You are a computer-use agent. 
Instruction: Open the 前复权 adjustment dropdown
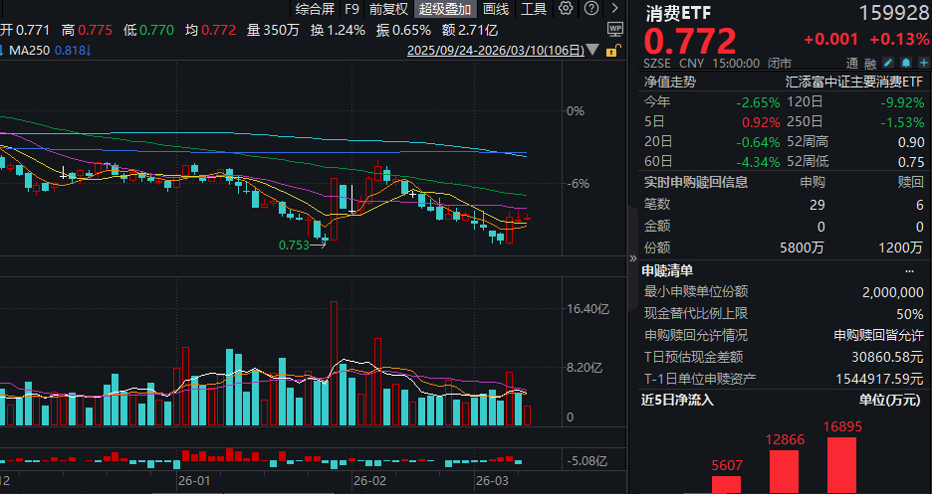(x=388, y=9)
